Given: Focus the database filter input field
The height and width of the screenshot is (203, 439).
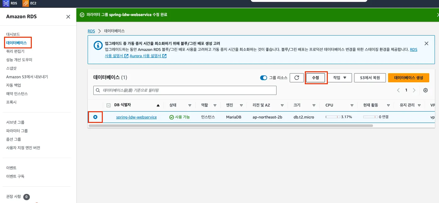Looking at the screenshot, I should (185, 91).
